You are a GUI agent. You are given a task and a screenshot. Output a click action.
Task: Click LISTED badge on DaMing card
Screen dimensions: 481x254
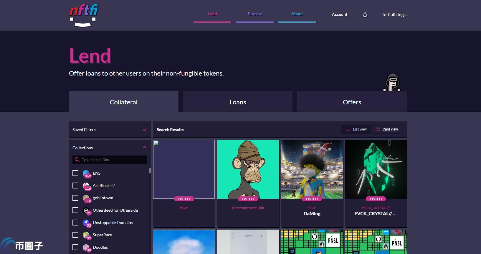click(312, 199)
